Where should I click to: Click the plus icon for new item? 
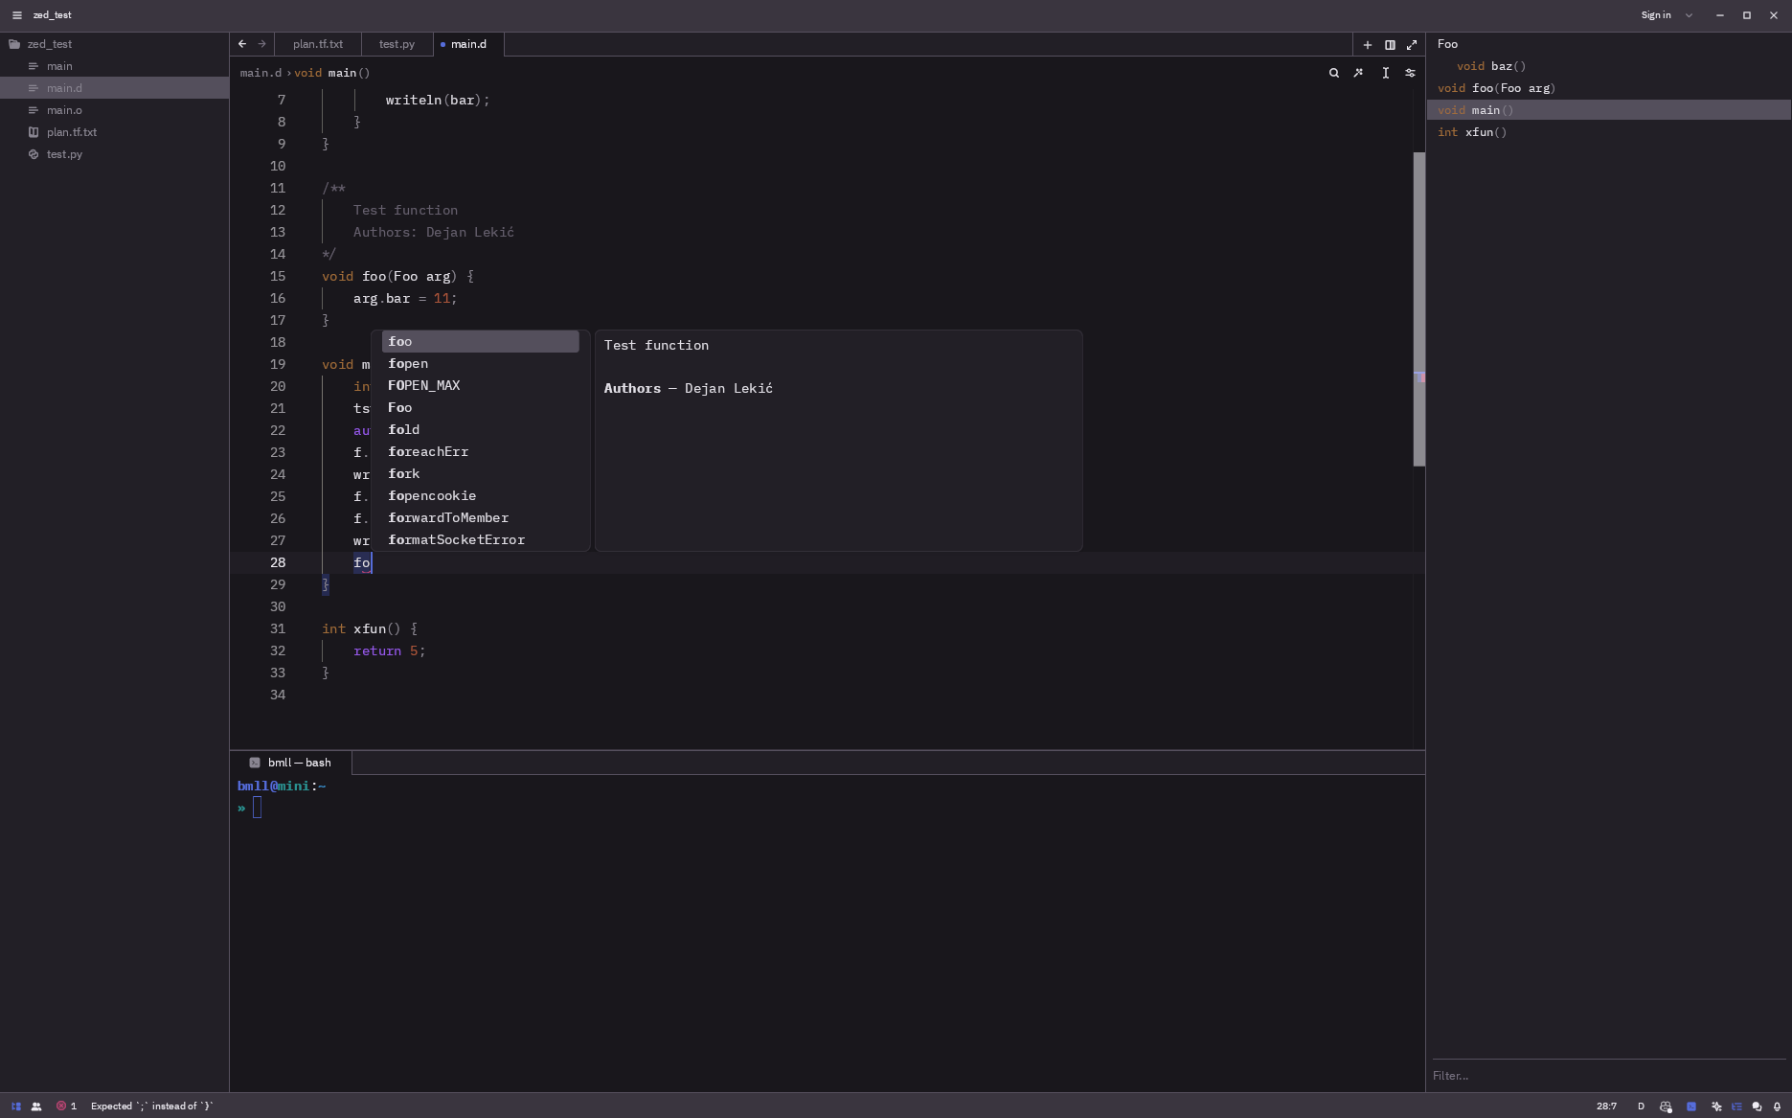(x=1368, y=45)
